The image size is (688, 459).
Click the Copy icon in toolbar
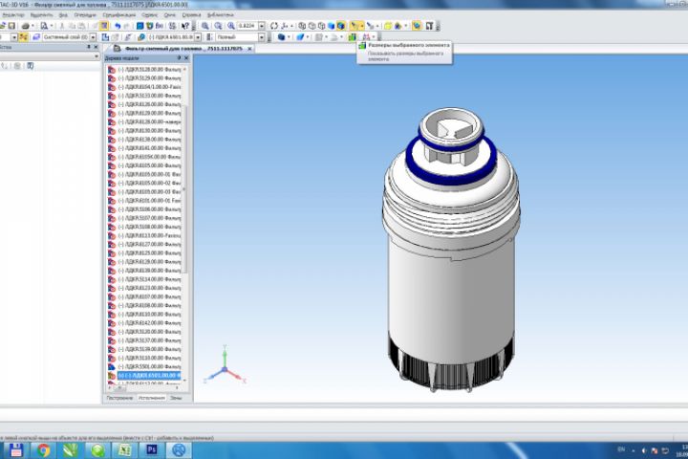tap(72, 26)
